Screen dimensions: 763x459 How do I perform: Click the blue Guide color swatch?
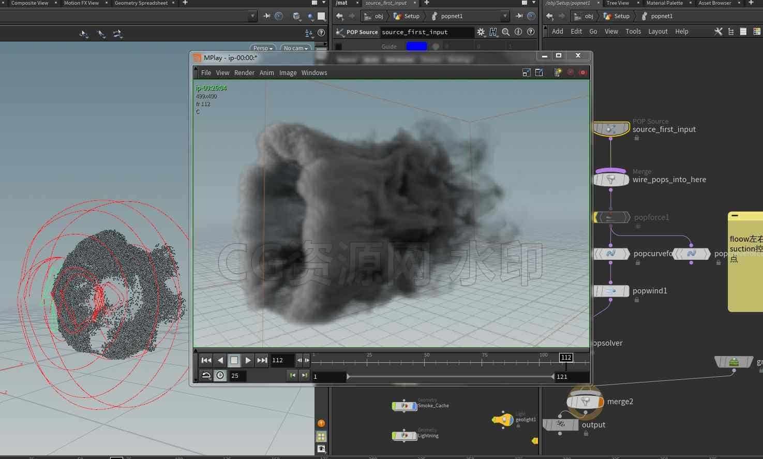point(416,46)
